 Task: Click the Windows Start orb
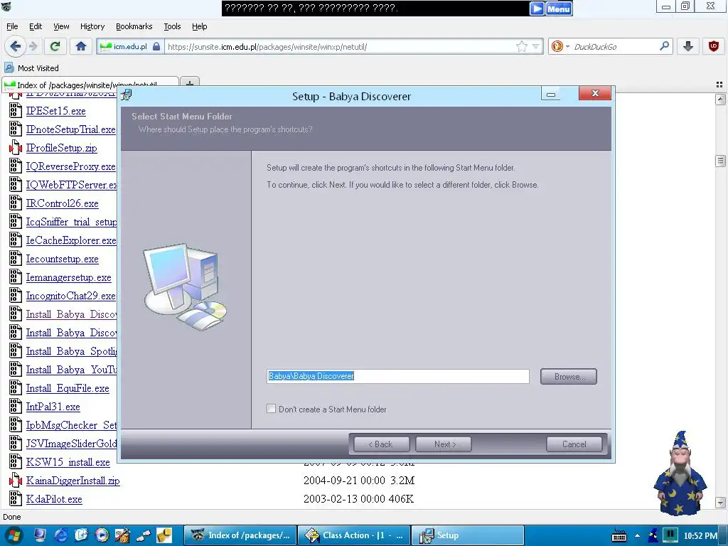pos(13,535)
